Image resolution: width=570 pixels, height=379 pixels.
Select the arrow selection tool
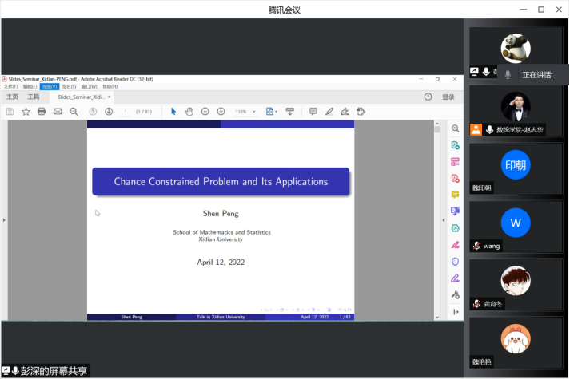point(173,112)
